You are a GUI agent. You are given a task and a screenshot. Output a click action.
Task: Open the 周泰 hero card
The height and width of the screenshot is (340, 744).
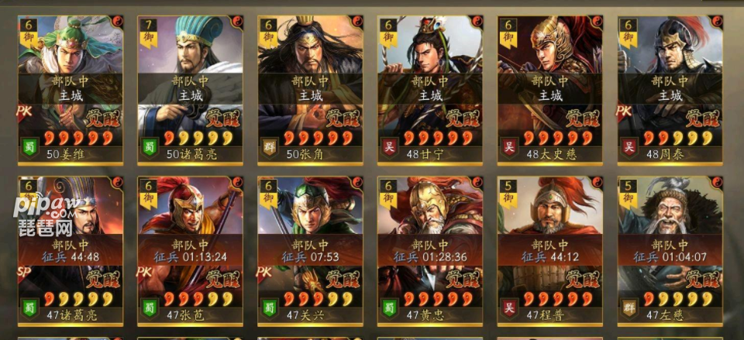(670, 90)
